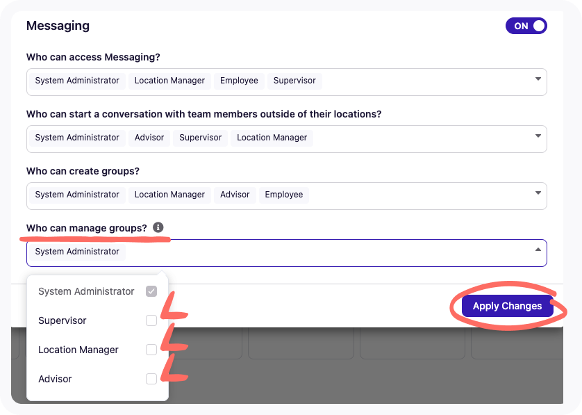The width and height of the screenshot is (582, 415).
Task: Check the Supervisor checkbox in the list
Action: [151, 320]
